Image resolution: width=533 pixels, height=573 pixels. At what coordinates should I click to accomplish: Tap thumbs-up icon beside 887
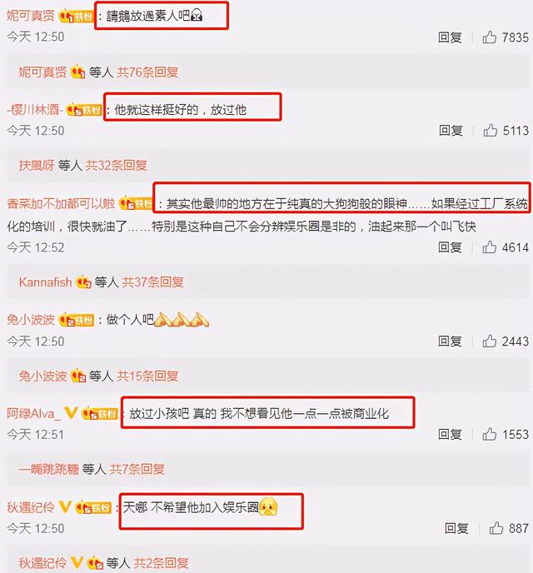496,528
